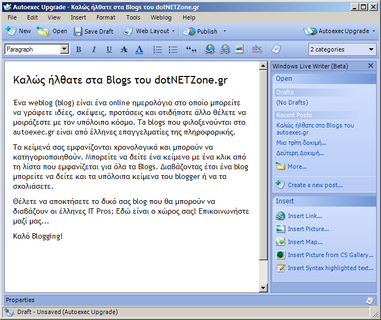Apply blockquote formatting

191,49
